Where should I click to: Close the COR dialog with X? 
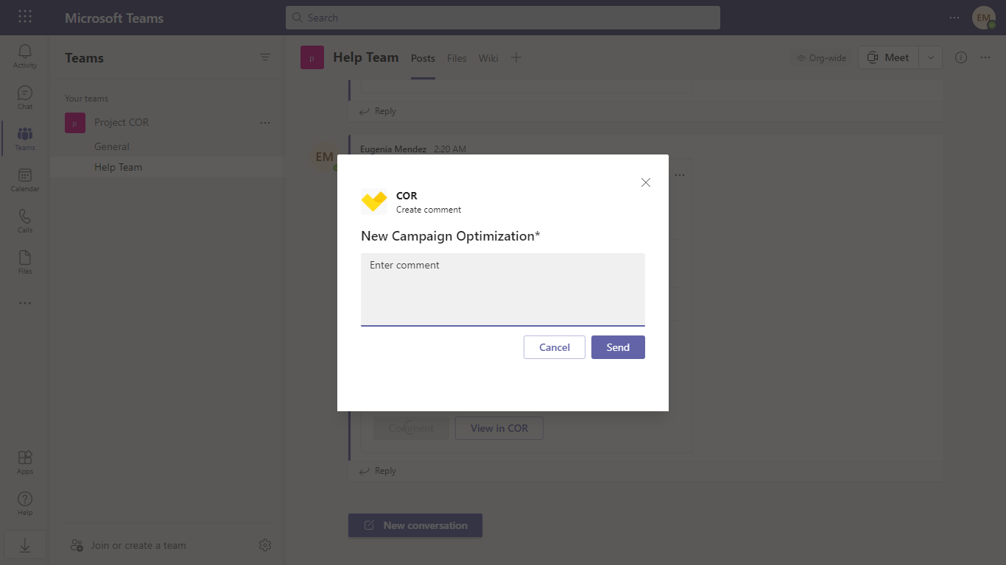tap(646, 182)
